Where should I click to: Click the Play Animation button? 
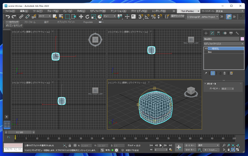click(x=161, y=145)
